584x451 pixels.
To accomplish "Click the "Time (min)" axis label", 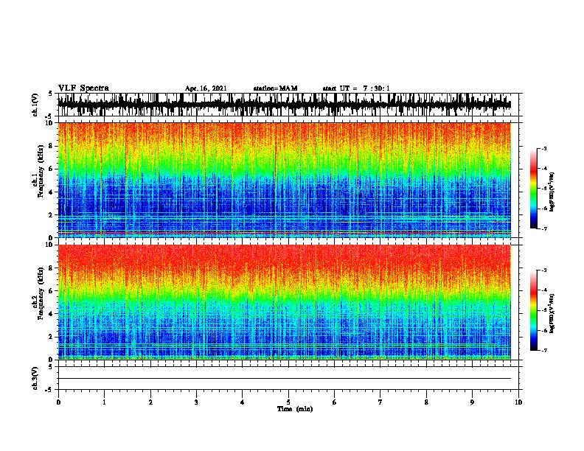I will pos(295,409).
